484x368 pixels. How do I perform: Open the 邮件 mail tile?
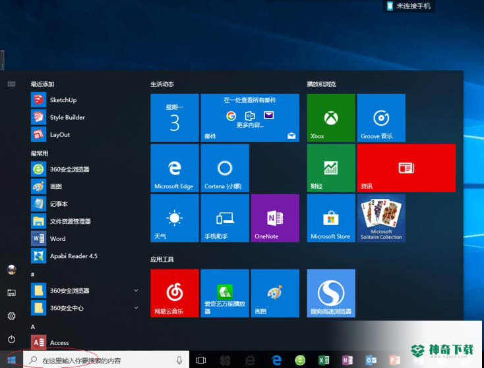[x=250, y=118]
